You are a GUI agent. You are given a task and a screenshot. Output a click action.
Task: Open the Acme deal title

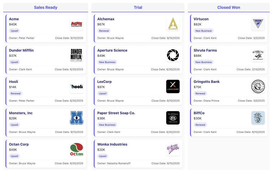click(14, 19)
